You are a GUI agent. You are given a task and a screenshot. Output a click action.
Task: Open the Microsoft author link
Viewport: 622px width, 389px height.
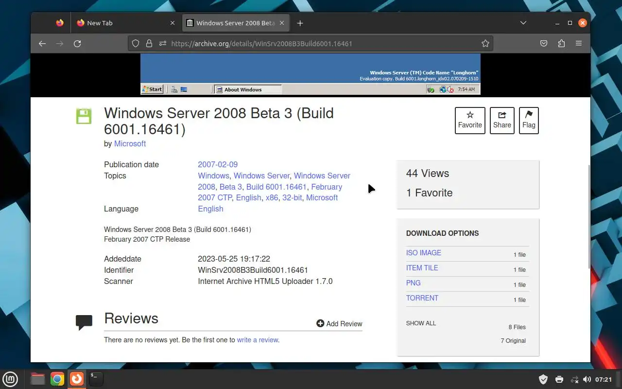pos(130,143)
